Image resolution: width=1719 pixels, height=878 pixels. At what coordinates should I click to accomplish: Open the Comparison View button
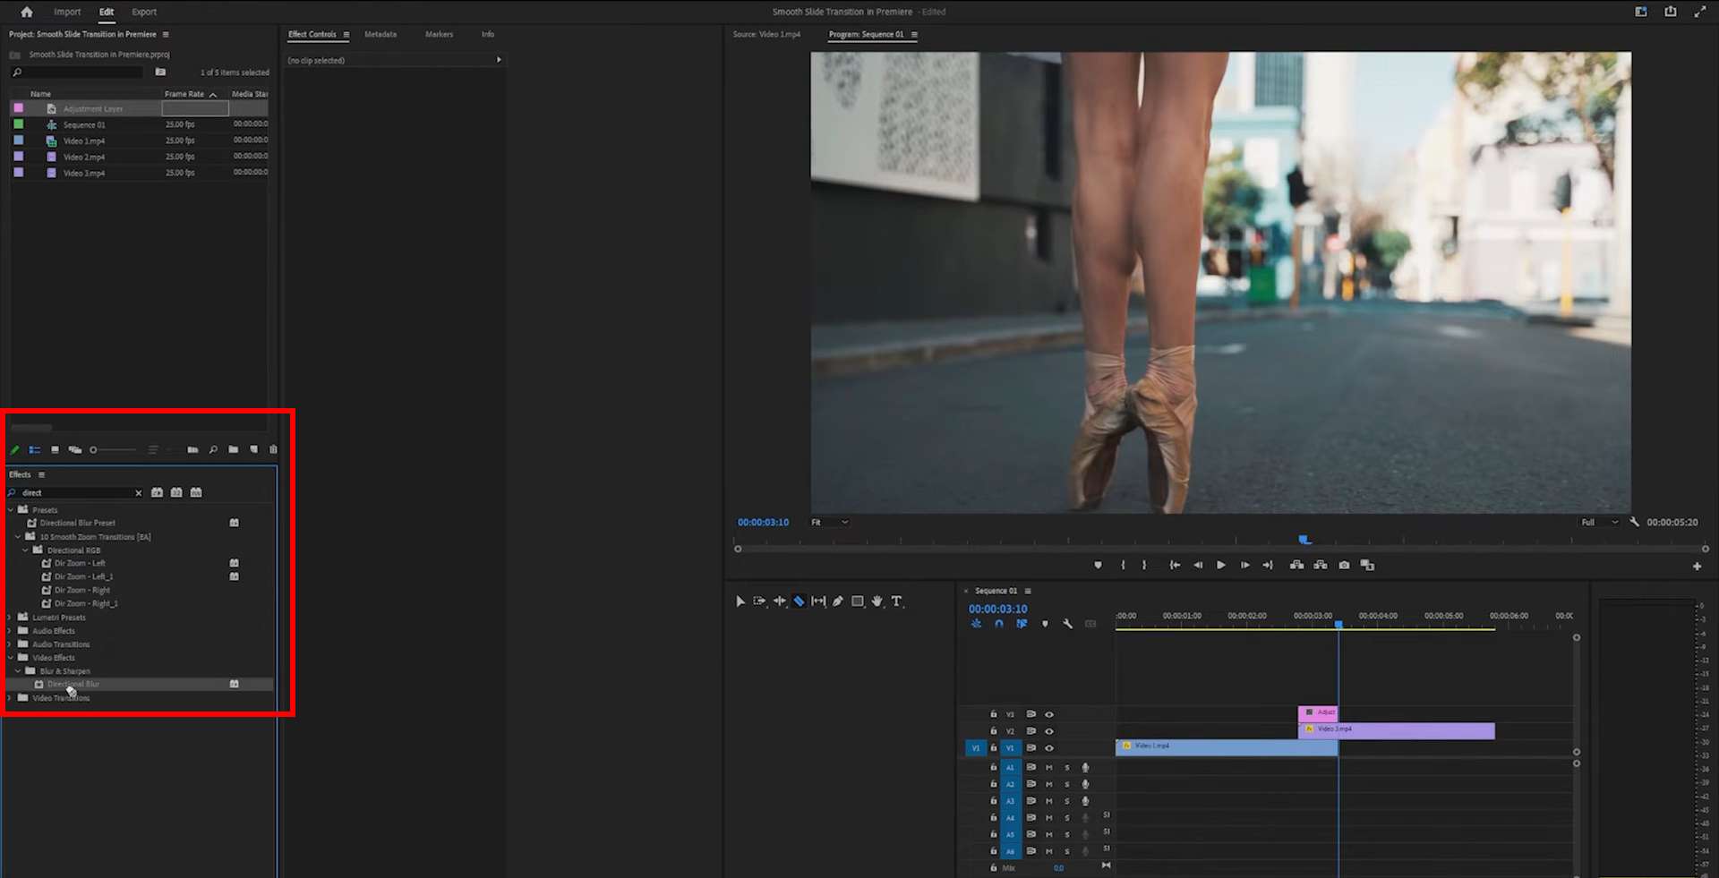[x=1367, y=565]
